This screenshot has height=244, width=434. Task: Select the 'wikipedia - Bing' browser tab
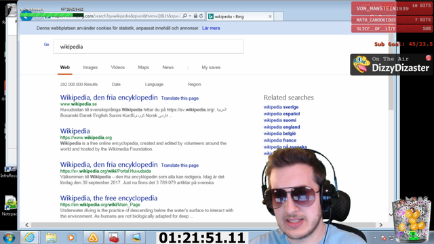pos(240,16)
